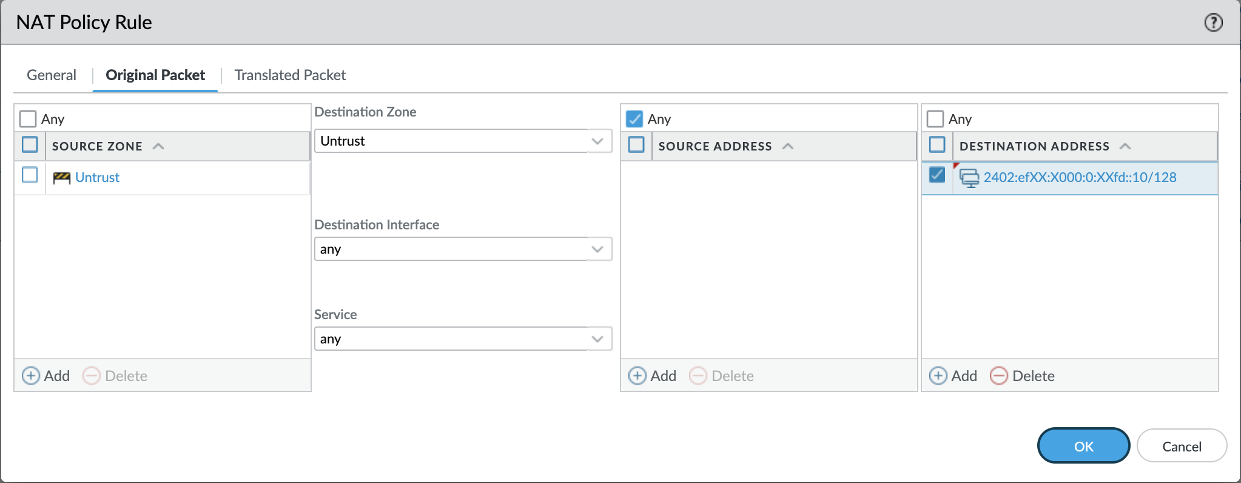Screen dimensions: 1241x483
Task: Click the destination address object icon
Action: tap(969, 178)
